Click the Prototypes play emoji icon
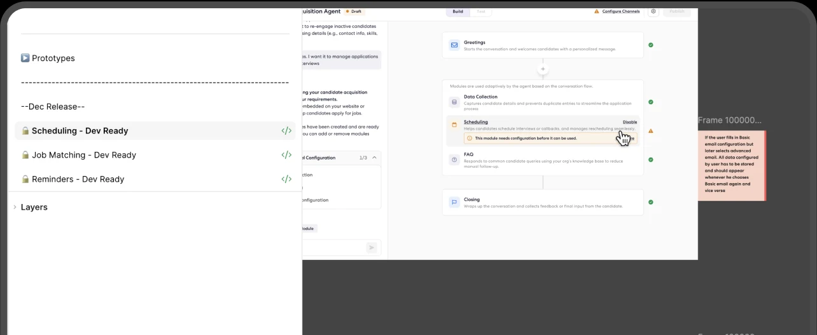 click(x=25, y=58)
